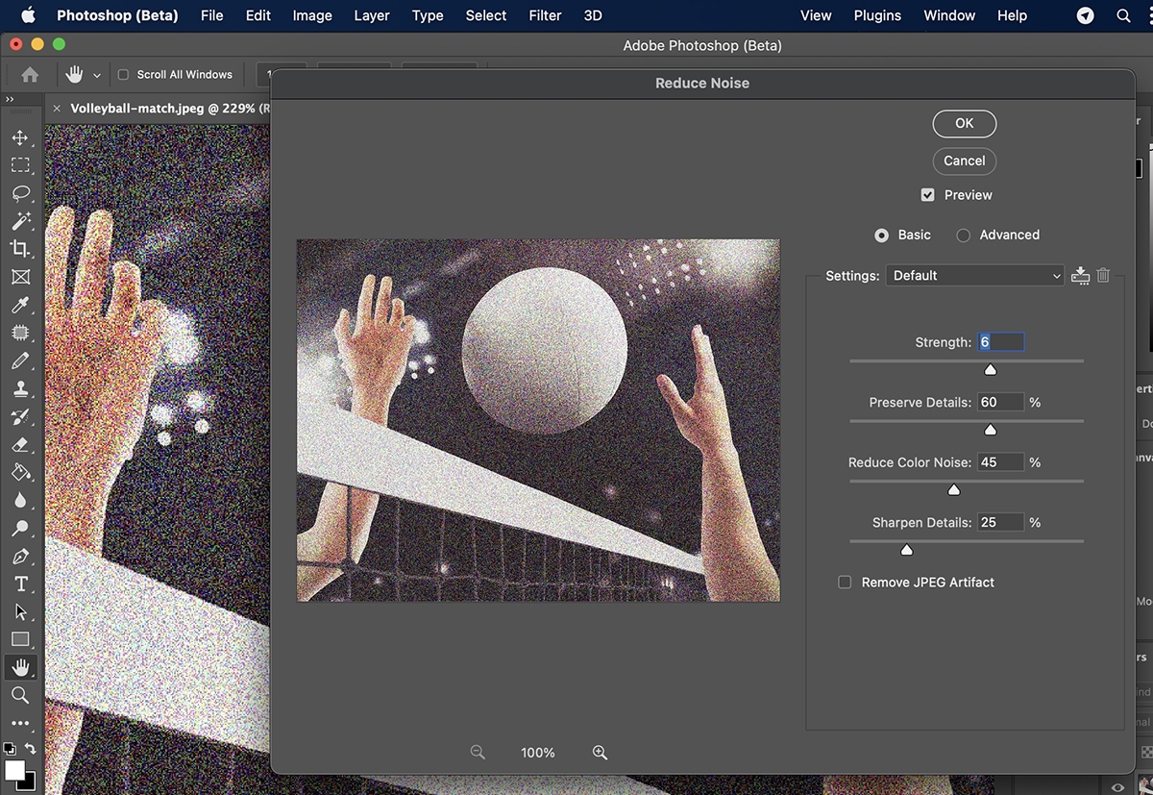The image size is (1153, 795).
Task: Open the Settings Default dropdown
Action: point(974,276)
